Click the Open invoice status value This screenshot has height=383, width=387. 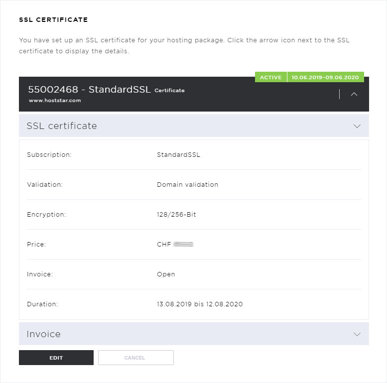[166, 274]
